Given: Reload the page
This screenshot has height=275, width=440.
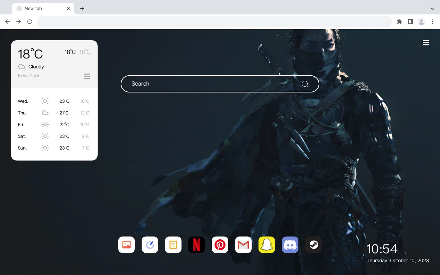Looking at the screenshot, I should click(x=30, y=22).
